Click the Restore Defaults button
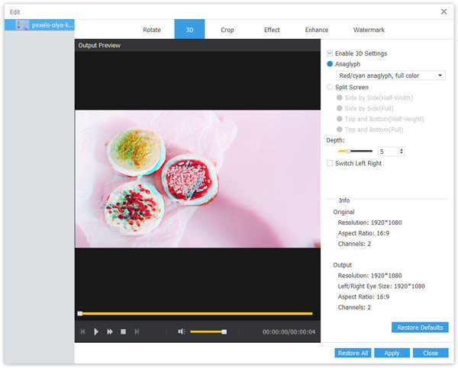Viewport: 458px width, 368px height. coord(420,328)
